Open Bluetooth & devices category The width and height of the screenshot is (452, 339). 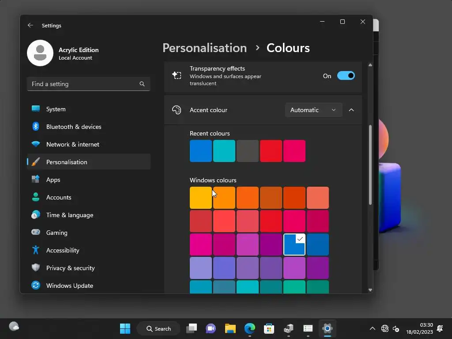89,127
